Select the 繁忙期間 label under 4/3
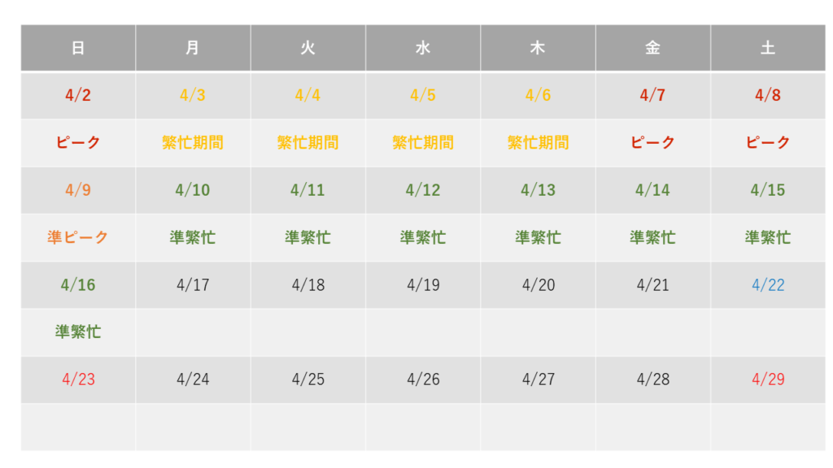 tap(193, 142)
